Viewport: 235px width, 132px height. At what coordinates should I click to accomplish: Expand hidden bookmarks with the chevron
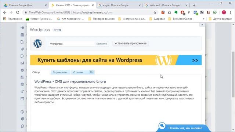203,19
